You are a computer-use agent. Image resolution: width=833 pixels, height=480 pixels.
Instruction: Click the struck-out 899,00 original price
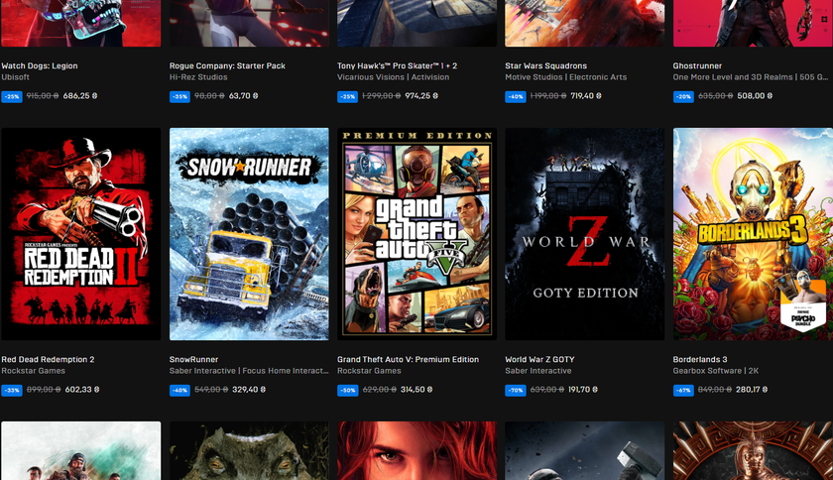44,390
